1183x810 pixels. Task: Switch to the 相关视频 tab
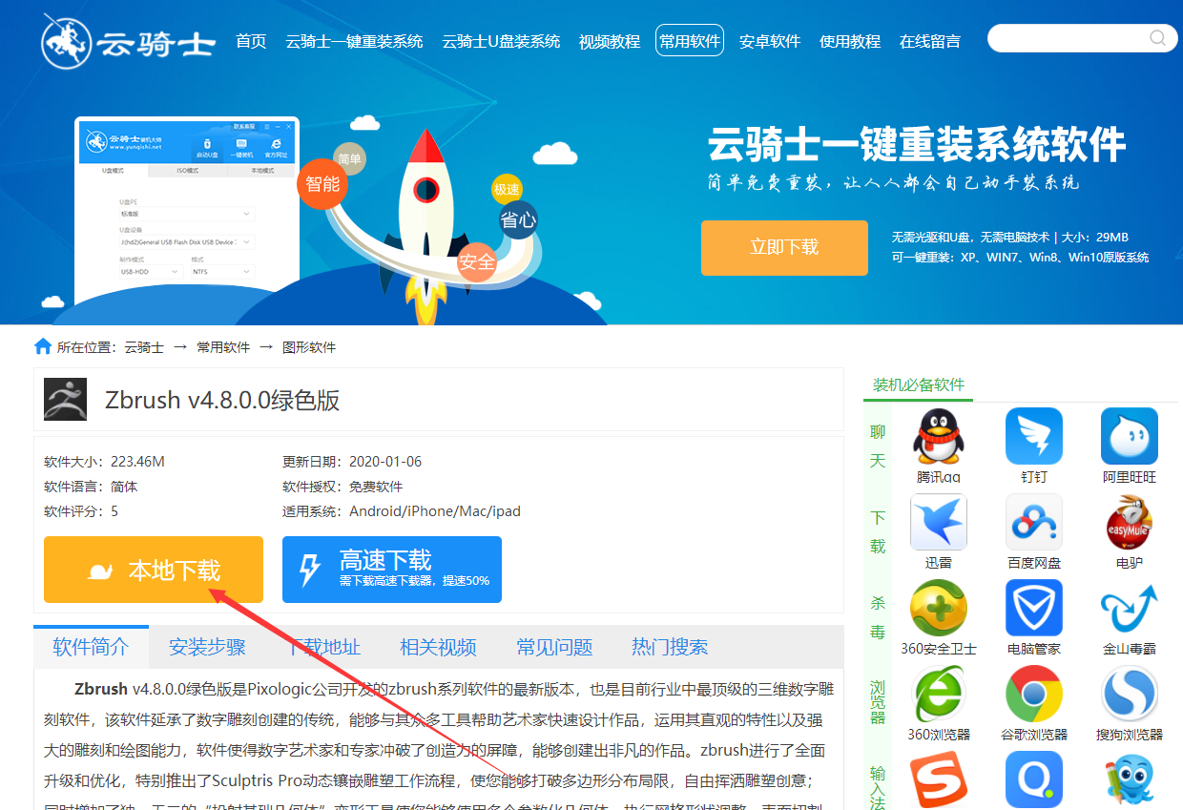click(x=438, y=647)
